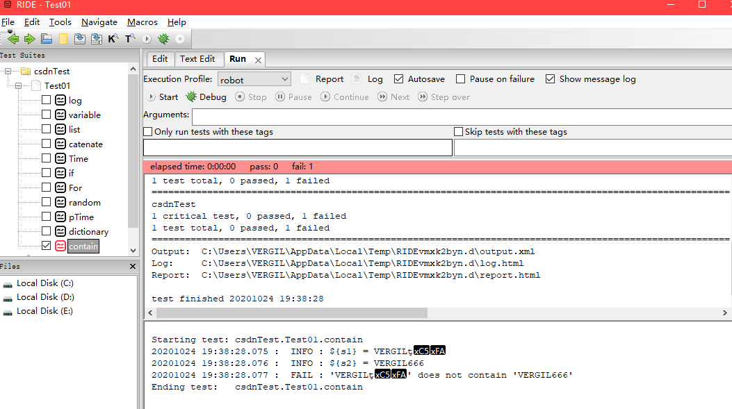Switch to the Edit tab
732x409 pixels.
click(x=160, y=59)
